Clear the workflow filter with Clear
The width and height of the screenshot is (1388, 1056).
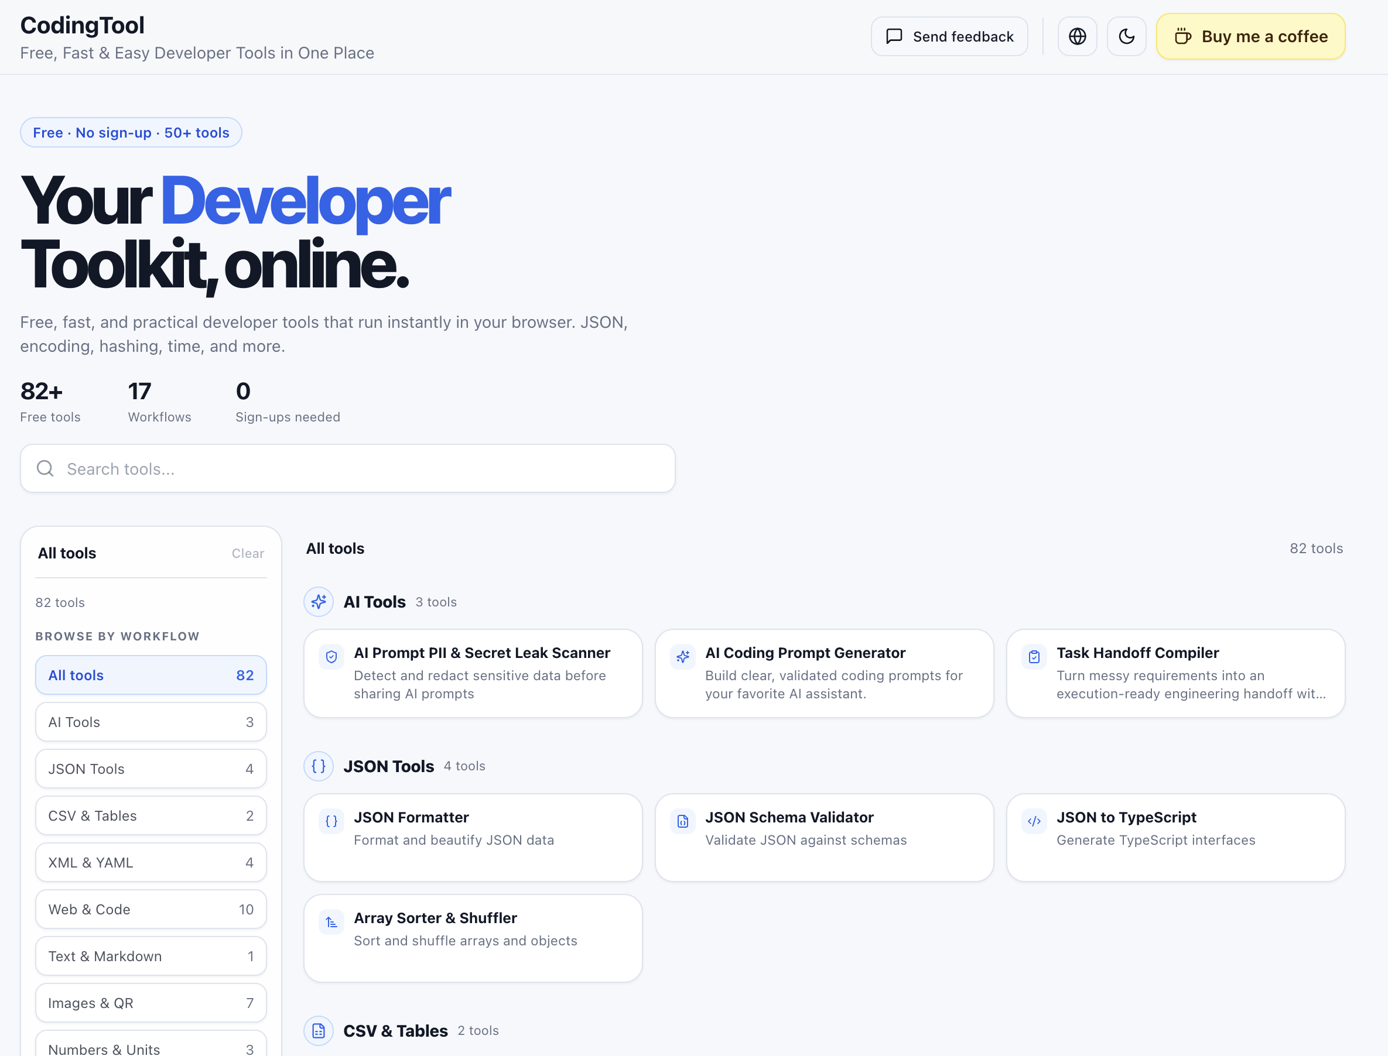point(248,553)
